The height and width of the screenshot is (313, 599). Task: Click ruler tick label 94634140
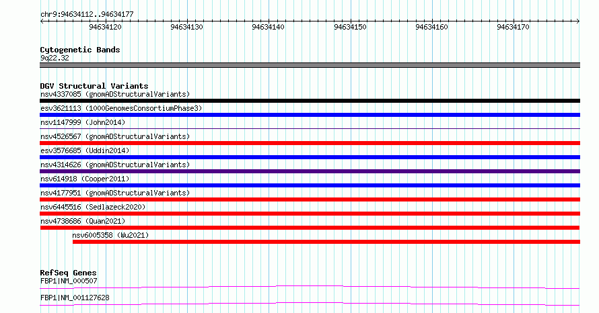point(268,27)
